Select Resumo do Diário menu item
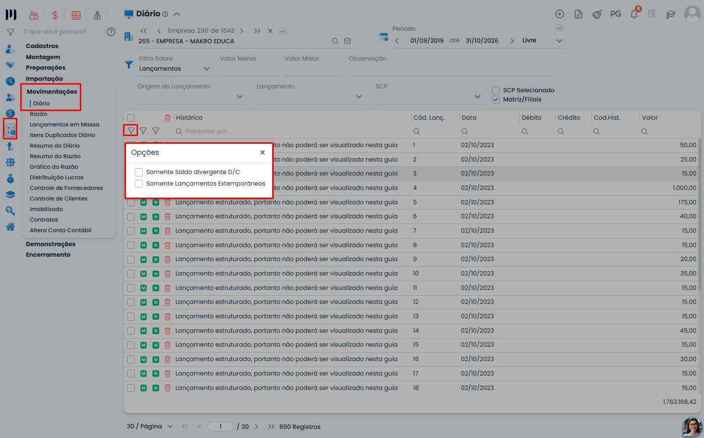The image size is (704, 438). [x=55, y=146]
